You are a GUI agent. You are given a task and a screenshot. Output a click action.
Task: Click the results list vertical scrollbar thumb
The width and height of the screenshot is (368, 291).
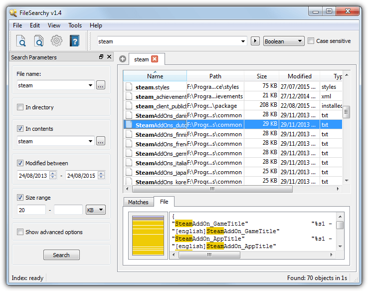pyautogui.click(x=346, y=112)
